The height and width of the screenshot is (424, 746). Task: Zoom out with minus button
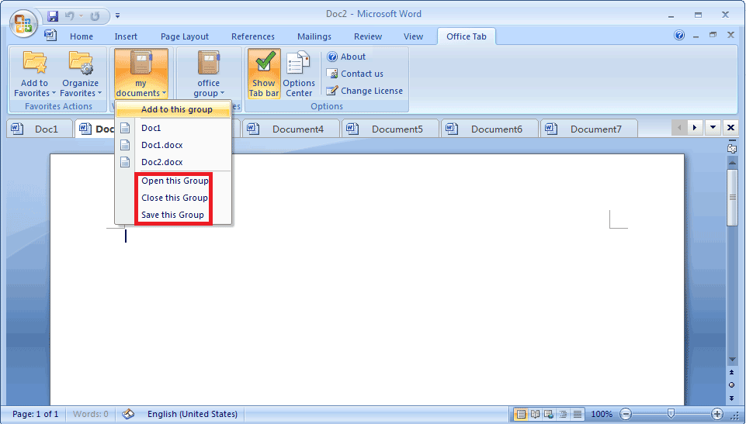(626, 414)
